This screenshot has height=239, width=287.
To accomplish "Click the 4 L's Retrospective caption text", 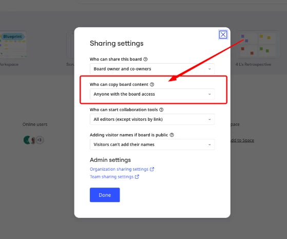I will tap(253, 64).
